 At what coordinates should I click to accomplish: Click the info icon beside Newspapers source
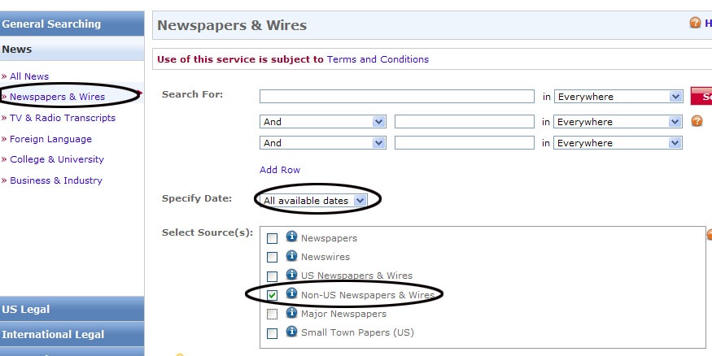coord(291,237)
